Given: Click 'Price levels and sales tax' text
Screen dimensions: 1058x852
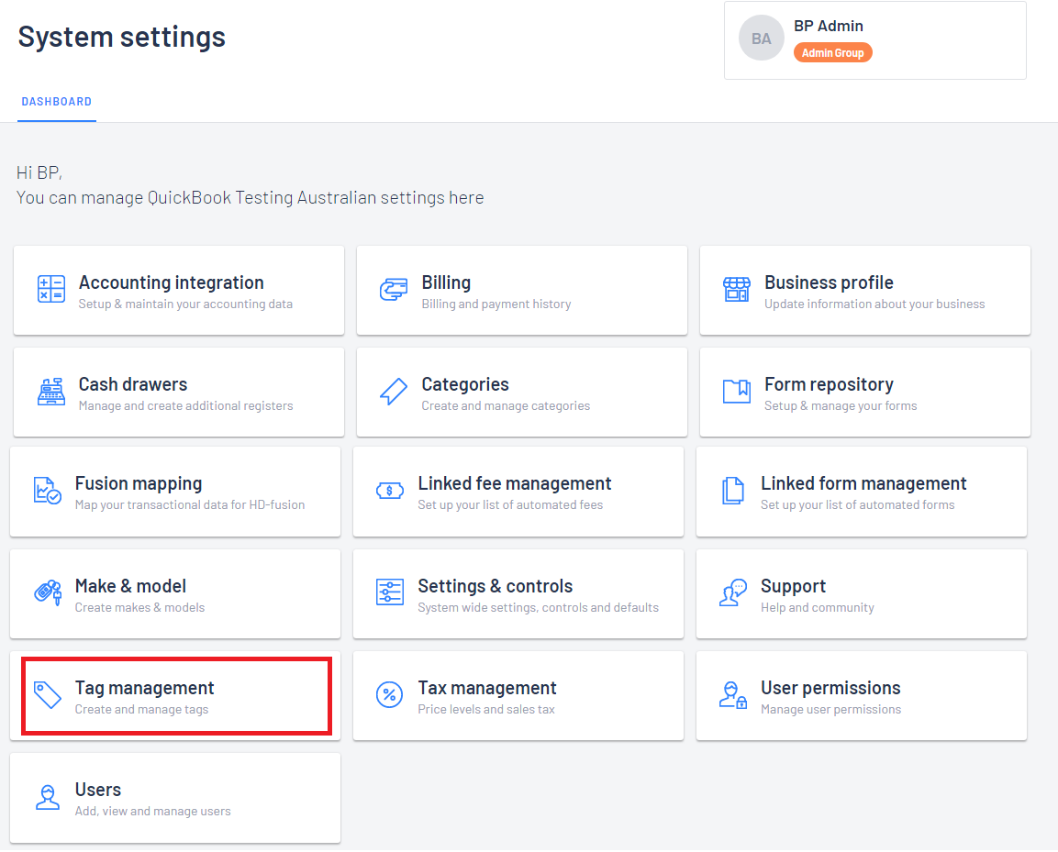Looking at the screenshot, I should (x=485, y=710).
